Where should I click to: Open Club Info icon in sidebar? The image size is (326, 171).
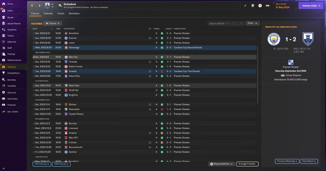4,93
